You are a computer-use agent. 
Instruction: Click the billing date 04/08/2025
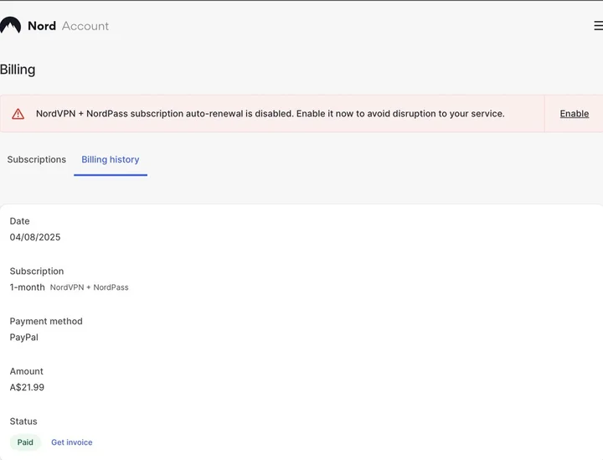pos(35,237)
